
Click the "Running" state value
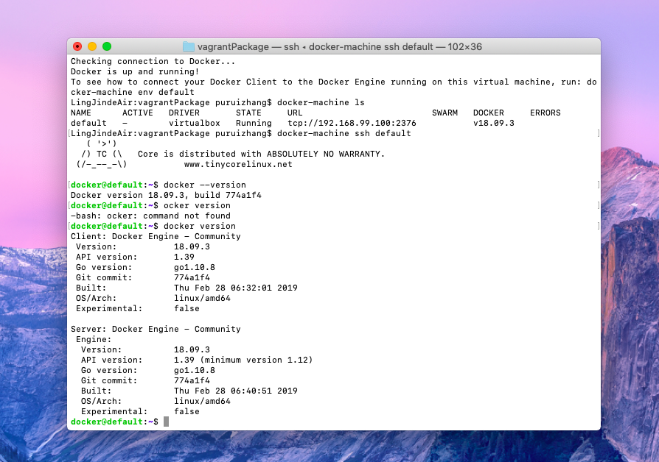point(254,123)
